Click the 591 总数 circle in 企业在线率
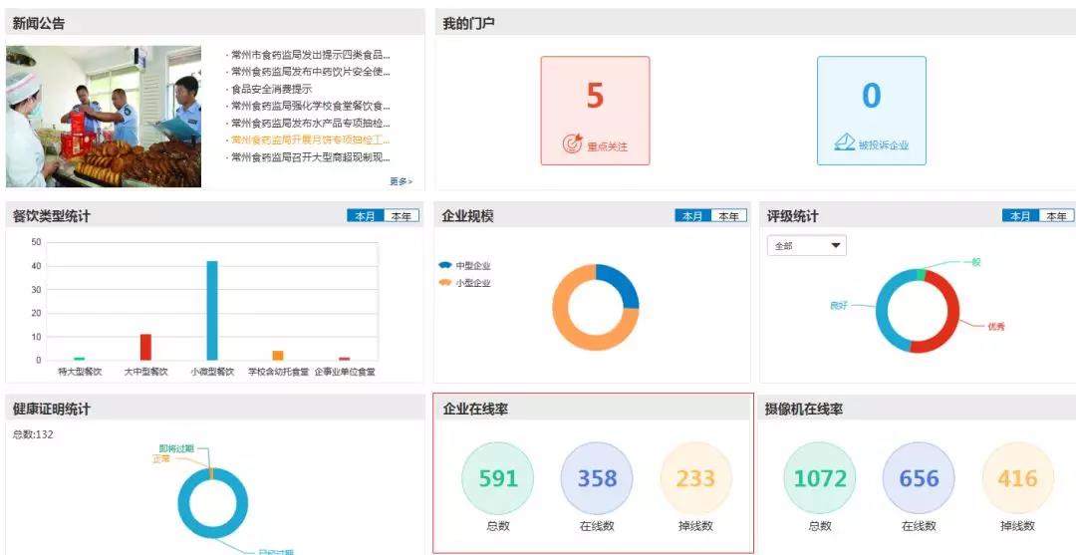Viewport: 1076px width, 555px height. coord(497,478)
